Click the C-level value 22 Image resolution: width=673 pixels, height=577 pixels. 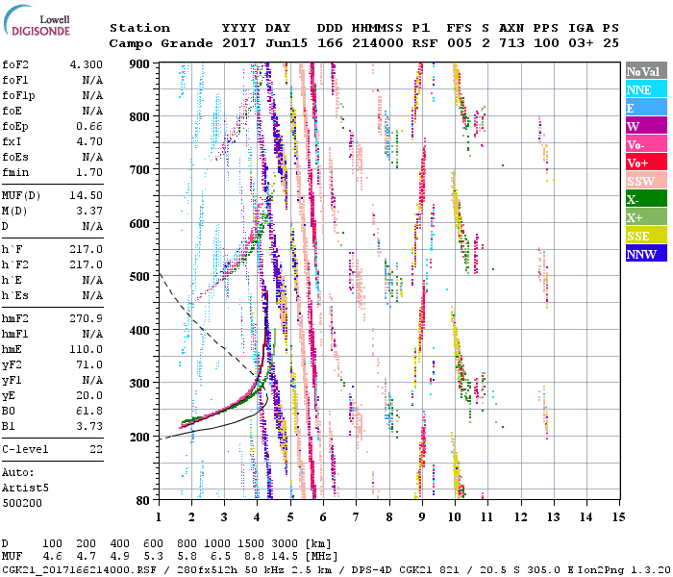[96, 449]
